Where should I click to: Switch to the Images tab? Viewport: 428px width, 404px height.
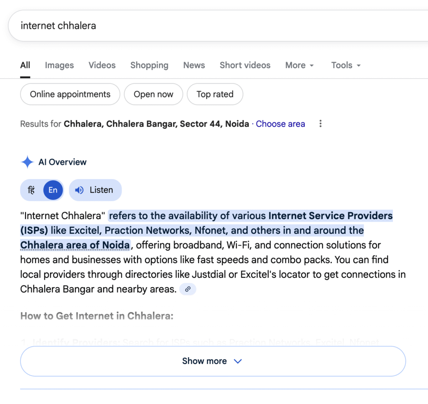coord(59,65)
